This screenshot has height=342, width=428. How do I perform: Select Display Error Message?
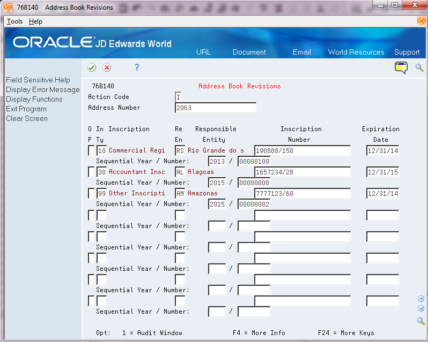coord(43,89)
